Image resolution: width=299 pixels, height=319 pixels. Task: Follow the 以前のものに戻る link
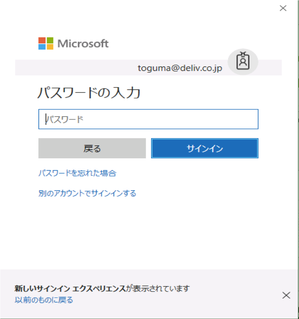pyautogui.click(x=44, y=300)
